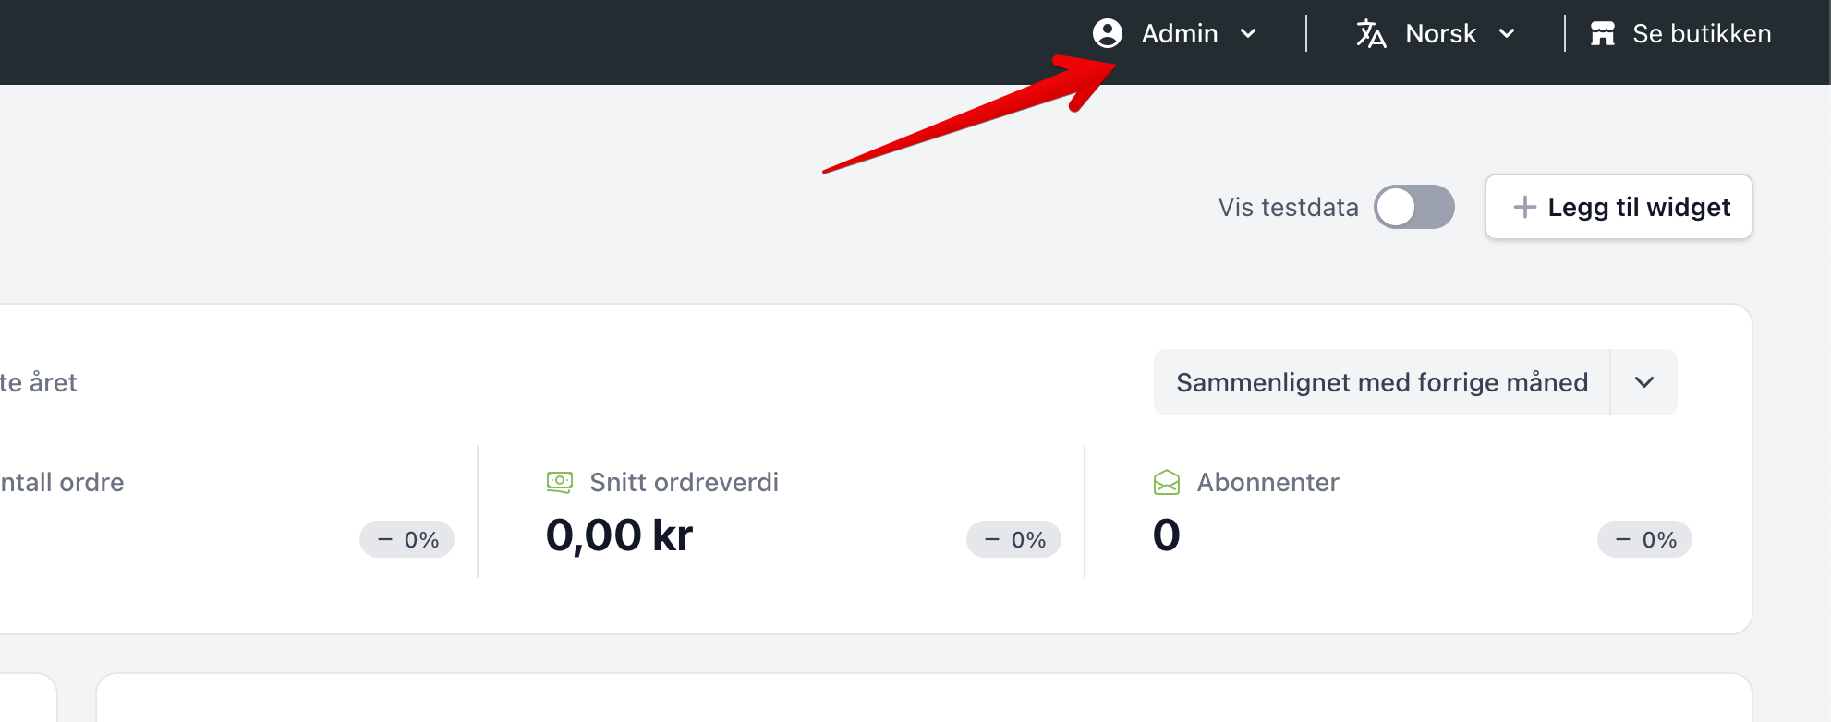Expand the Admin chevron arrow
The image size is (1831, 722).
coord(1248,34)
